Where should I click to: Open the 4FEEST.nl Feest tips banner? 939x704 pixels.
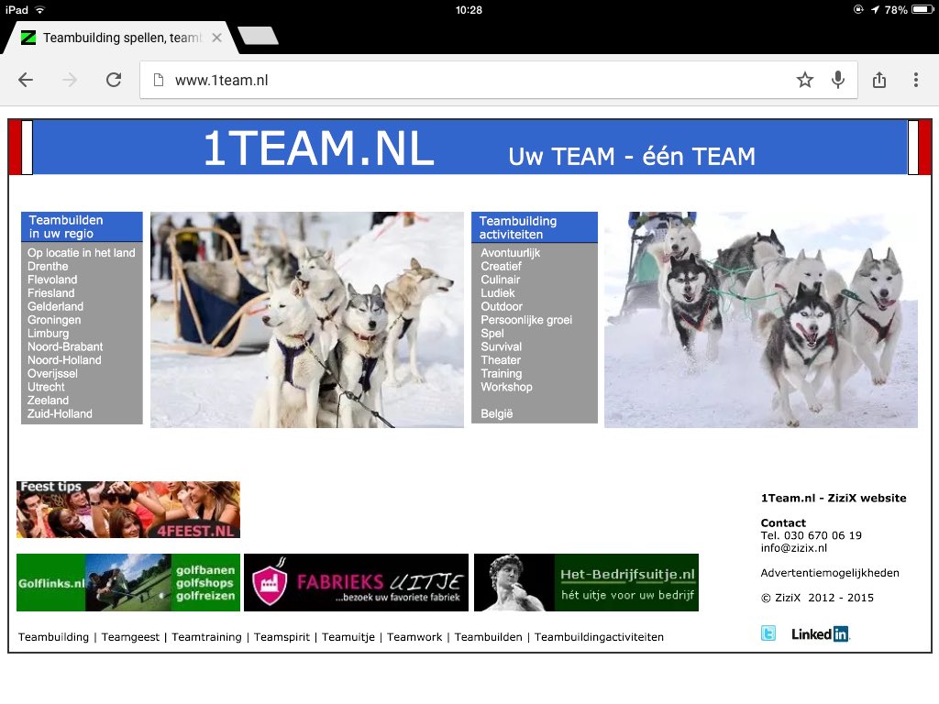pyautogui.click(x=127, y=509)
